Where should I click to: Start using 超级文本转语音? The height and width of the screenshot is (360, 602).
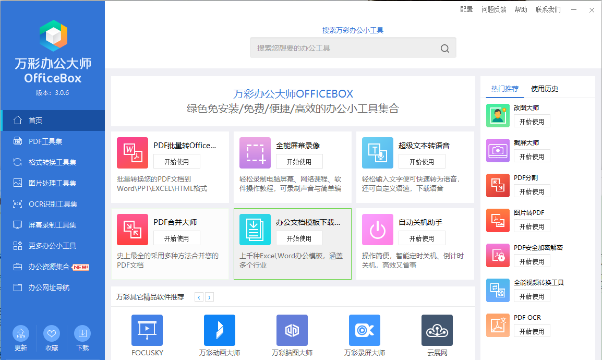click(x=422, y=162)
